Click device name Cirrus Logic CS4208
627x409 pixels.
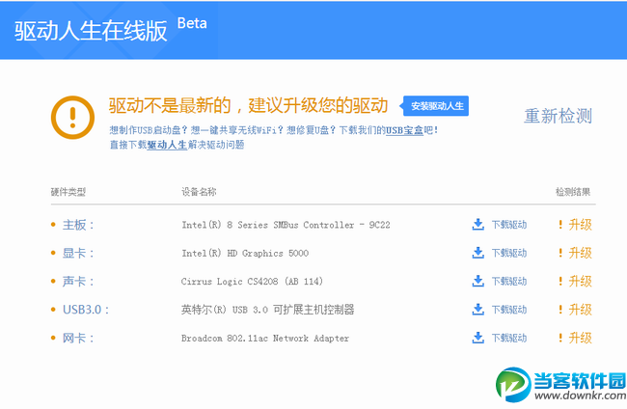click(x=252, y=282)
